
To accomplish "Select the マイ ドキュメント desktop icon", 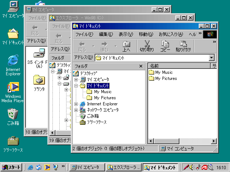I will click(x=13, y=37).
